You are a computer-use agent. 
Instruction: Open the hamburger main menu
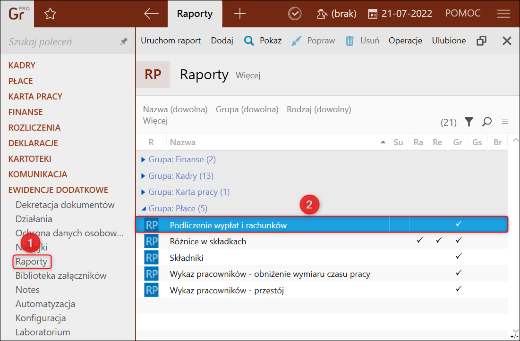pos(503,14)
